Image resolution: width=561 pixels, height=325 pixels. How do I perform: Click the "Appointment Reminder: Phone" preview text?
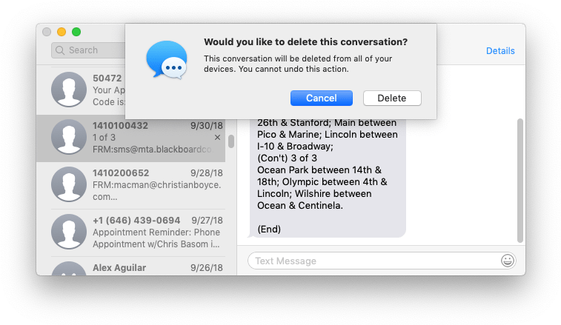pos(156,232)
